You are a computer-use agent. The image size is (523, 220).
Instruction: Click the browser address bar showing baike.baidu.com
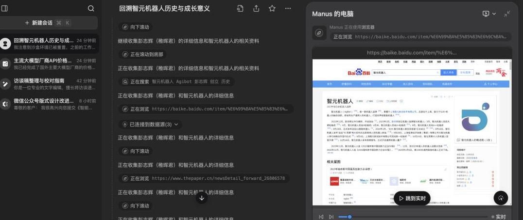[x=412, y=52]
